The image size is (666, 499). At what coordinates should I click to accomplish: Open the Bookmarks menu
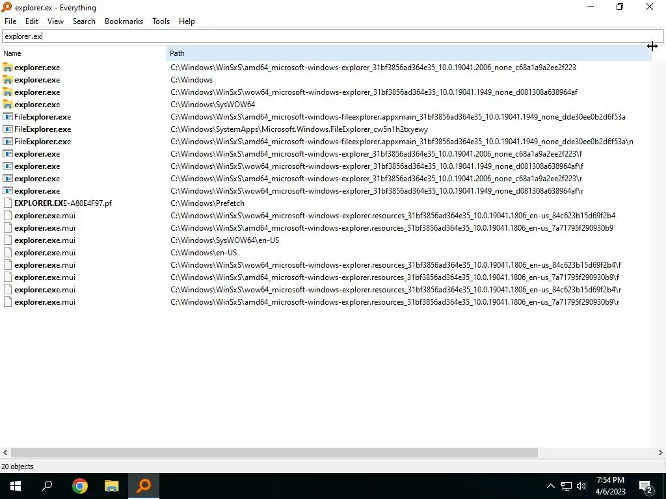click(124, 21)
